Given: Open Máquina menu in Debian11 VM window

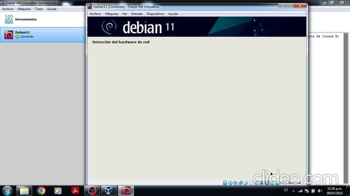Looking at the screenshot, I should (112, 14).
